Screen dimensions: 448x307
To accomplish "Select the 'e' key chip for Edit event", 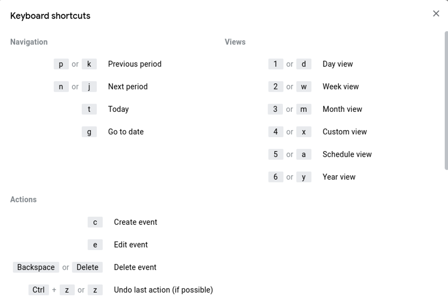I will pyautogui.click(x=95, y=245).
